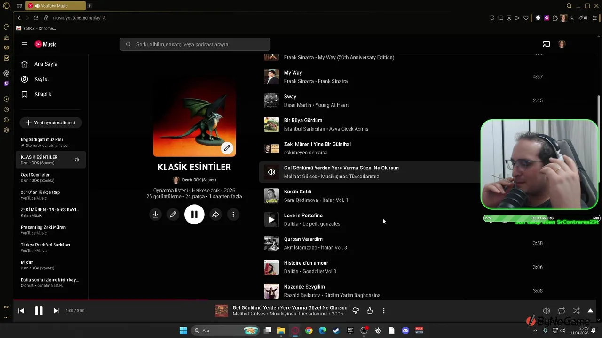The image size is (602, 338).
Task: Click the Histoire d'un amour thumbnail
Action: 271,267
